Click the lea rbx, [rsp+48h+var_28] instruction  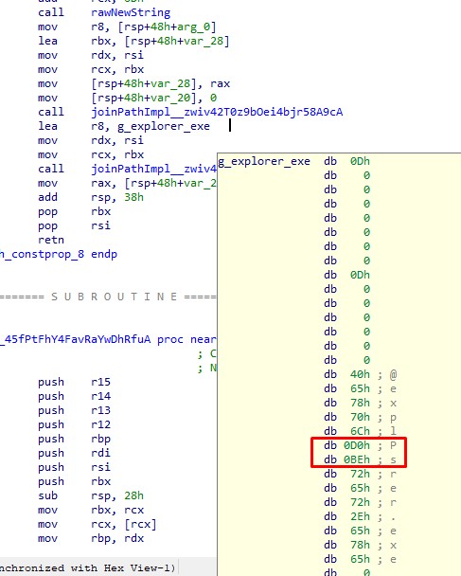(133, 41)
